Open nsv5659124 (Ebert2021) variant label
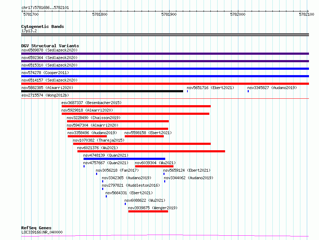The width and height of the screenshot is (319, 240). [x=187, y=170]
